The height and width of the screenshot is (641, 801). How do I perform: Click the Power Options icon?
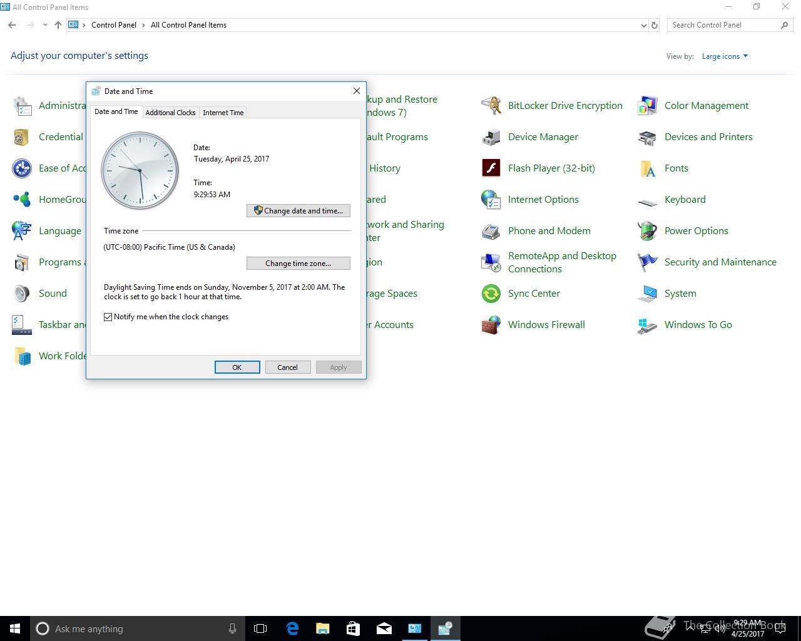point(648,231)
